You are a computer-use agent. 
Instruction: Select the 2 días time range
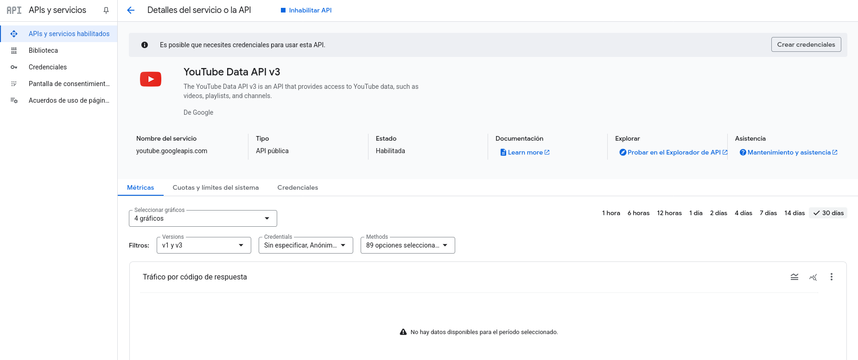(x=718, y=213)
